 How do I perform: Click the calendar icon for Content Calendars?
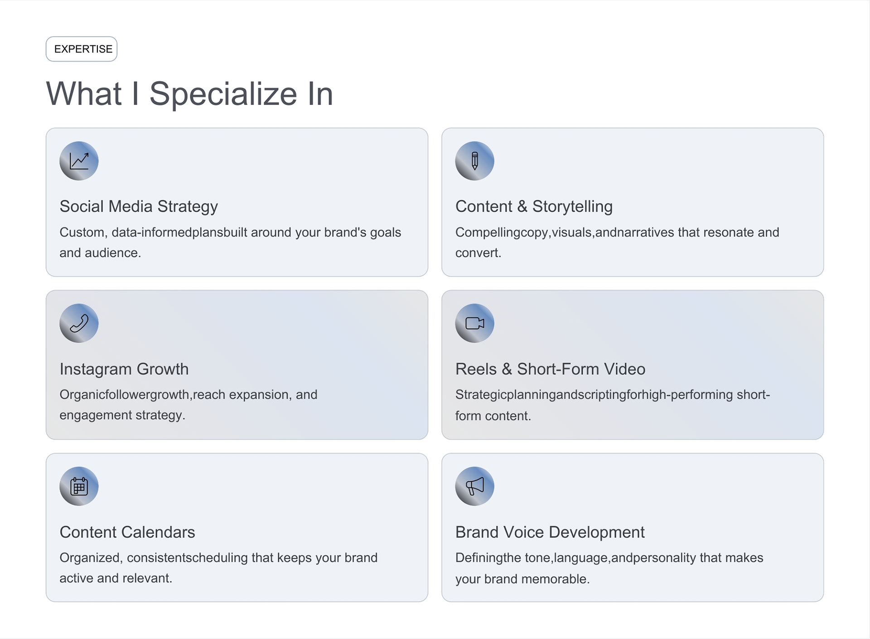click(79, 486)
